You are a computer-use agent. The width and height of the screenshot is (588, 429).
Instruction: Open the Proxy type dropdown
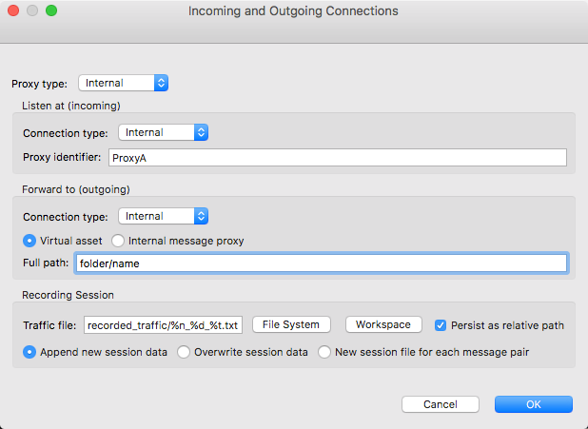click(x=123, y=83)
